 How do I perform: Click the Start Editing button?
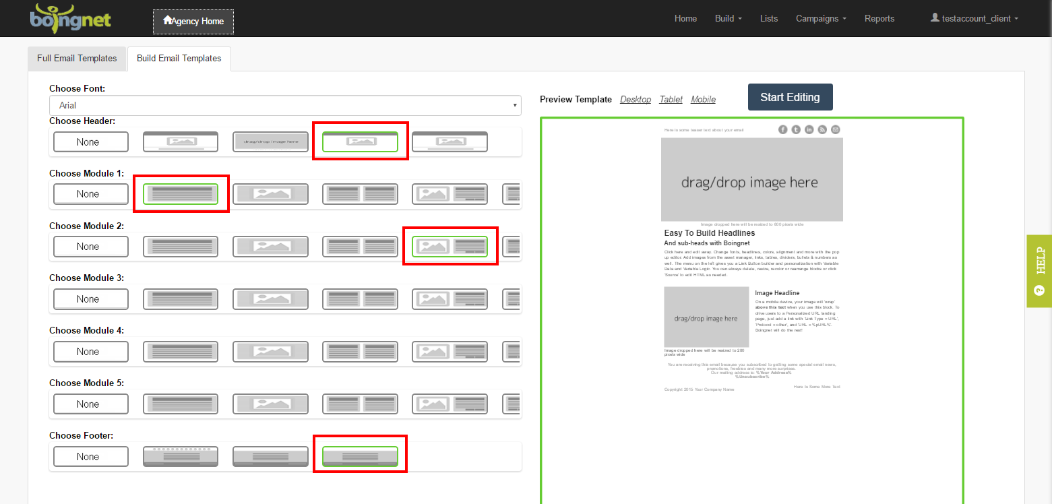tap(790, 97)
